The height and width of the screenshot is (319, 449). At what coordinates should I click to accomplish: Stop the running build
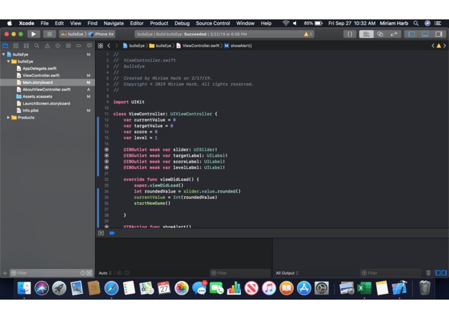(x=50, y=34)
